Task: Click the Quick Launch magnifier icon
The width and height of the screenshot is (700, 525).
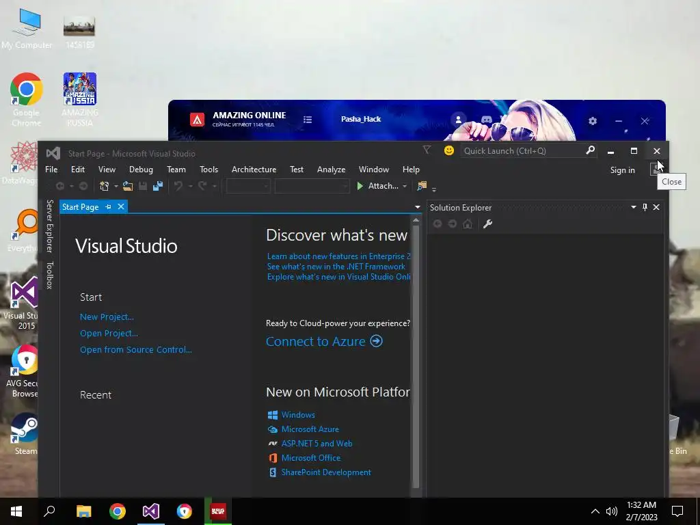Action: tap(590, 150)
